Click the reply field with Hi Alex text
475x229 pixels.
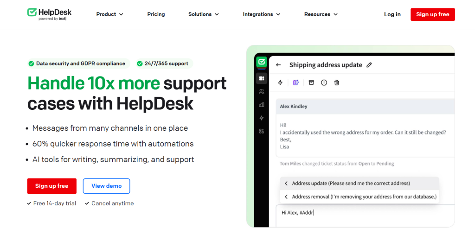366,216
